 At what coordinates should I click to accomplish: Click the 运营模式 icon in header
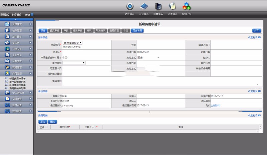click(159, 6)
